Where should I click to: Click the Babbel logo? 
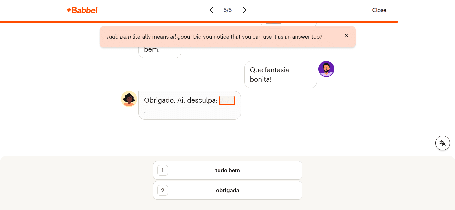82,10
